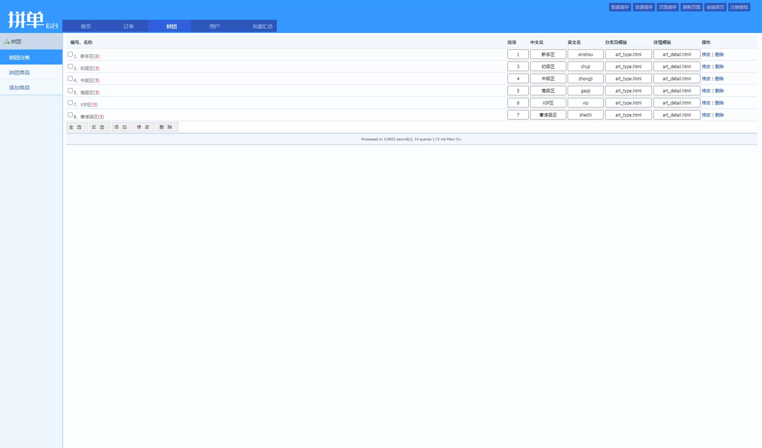
Task: Click the sort order field for 奢侈品区
Action: pos(518,115)
